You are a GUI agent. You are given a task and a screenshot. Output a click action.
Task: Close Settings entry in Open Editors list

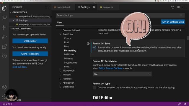(x=14, y=20)
